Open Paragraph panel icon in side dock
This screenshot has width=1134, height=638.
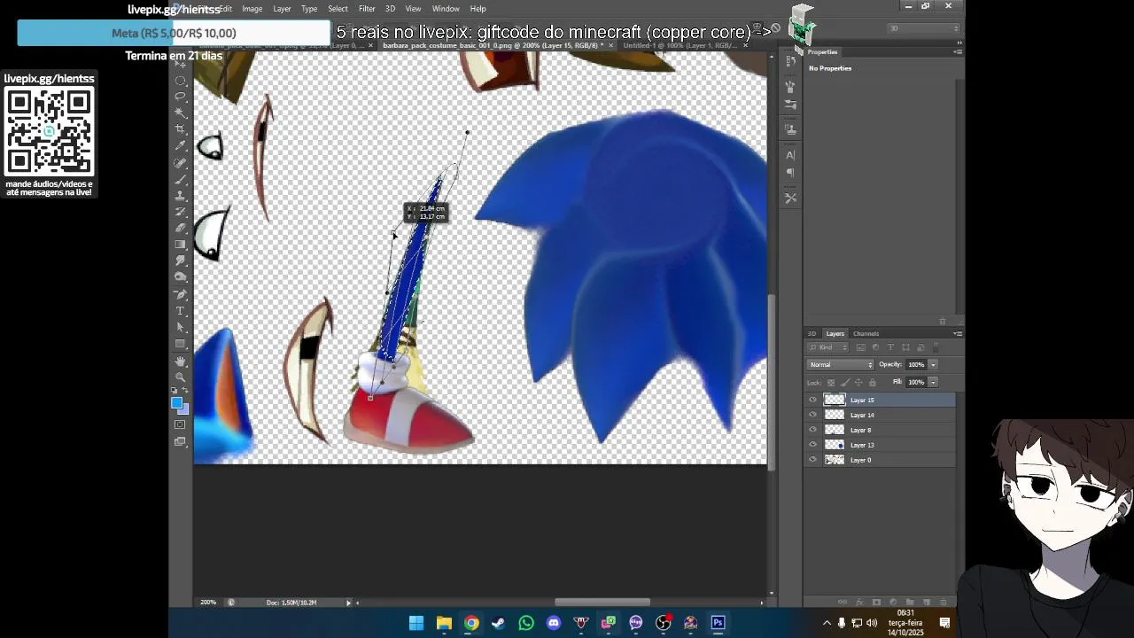(790, 173)
